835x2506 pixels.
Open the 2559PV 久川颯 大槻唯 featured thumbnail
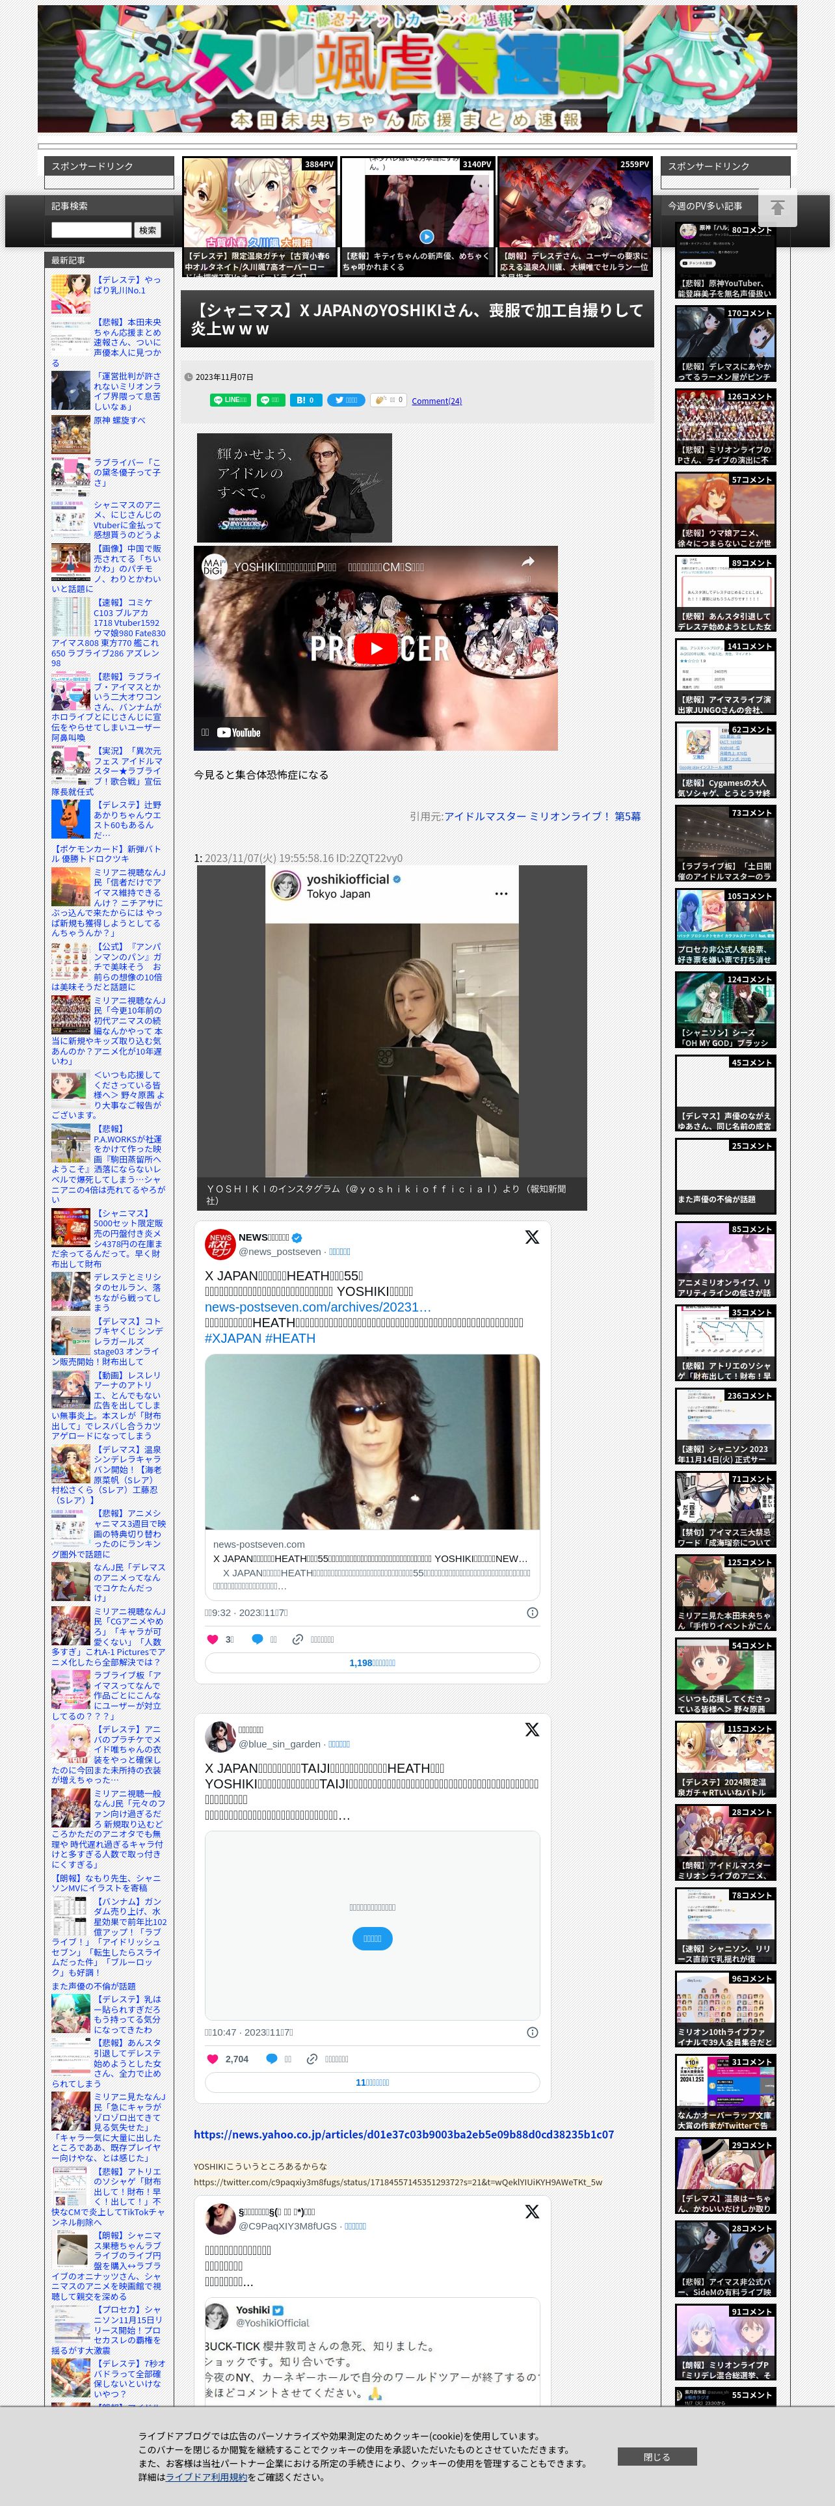pyautogui.click(x=576, y=217)
